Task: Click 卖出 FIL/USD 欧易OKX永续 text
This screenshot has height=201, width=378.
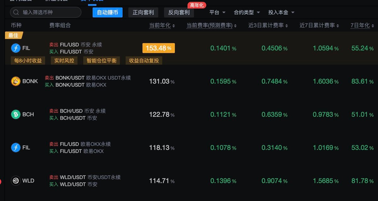Action: [x=80, y=144]
